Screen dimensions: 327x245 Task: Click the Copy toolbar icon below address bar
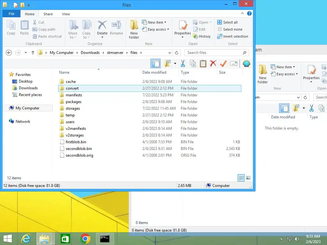[193, 63]
